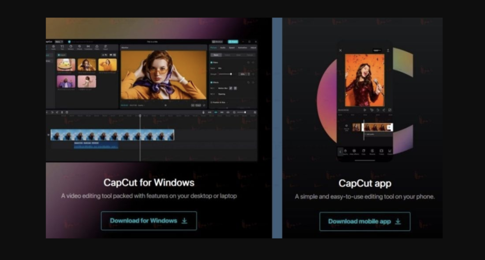485x260 pixels.
Task: Toggle the Effects checkbox in properties panel
Action: [x=211, y=82]
